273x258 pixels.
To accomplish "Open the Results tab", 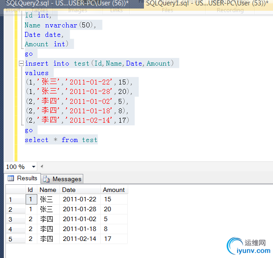I will (22, 178).
